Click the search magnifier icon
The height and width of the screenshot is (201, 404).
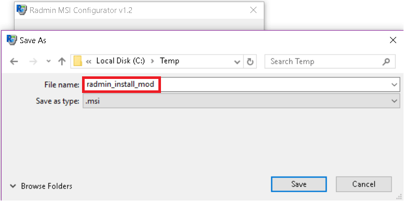pyautogui.click(x=386, y=62)
